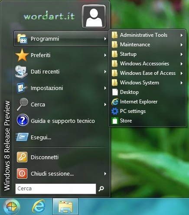The image size is (189, 215).
Task: Expand the Windows Accessories submenu arrow
Action: coord(182,64)
